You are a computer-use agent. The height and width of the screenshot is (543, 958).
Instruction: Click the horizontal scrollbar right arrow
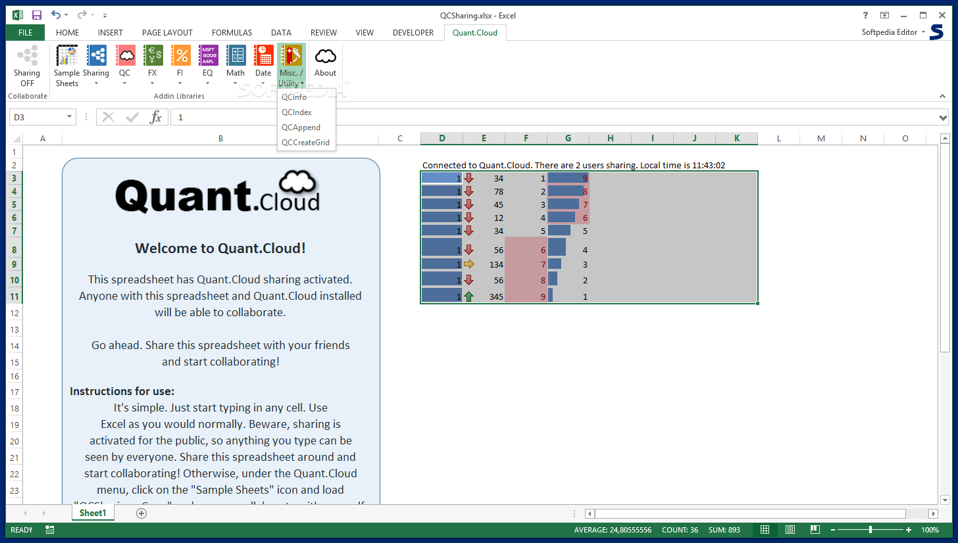point(933,513)
